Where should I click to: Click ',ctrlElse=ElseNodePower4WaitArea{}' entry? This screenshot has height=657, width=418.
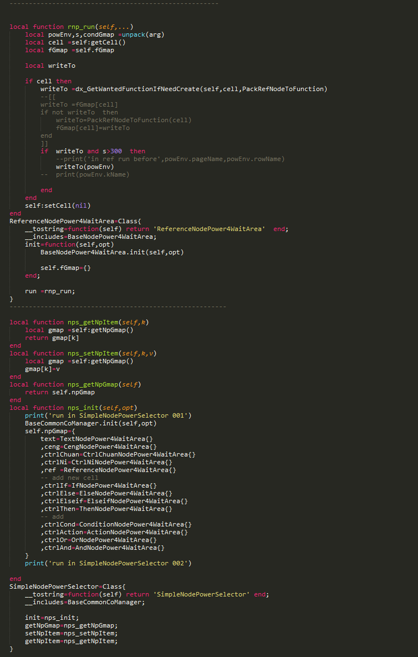(106, 493)
